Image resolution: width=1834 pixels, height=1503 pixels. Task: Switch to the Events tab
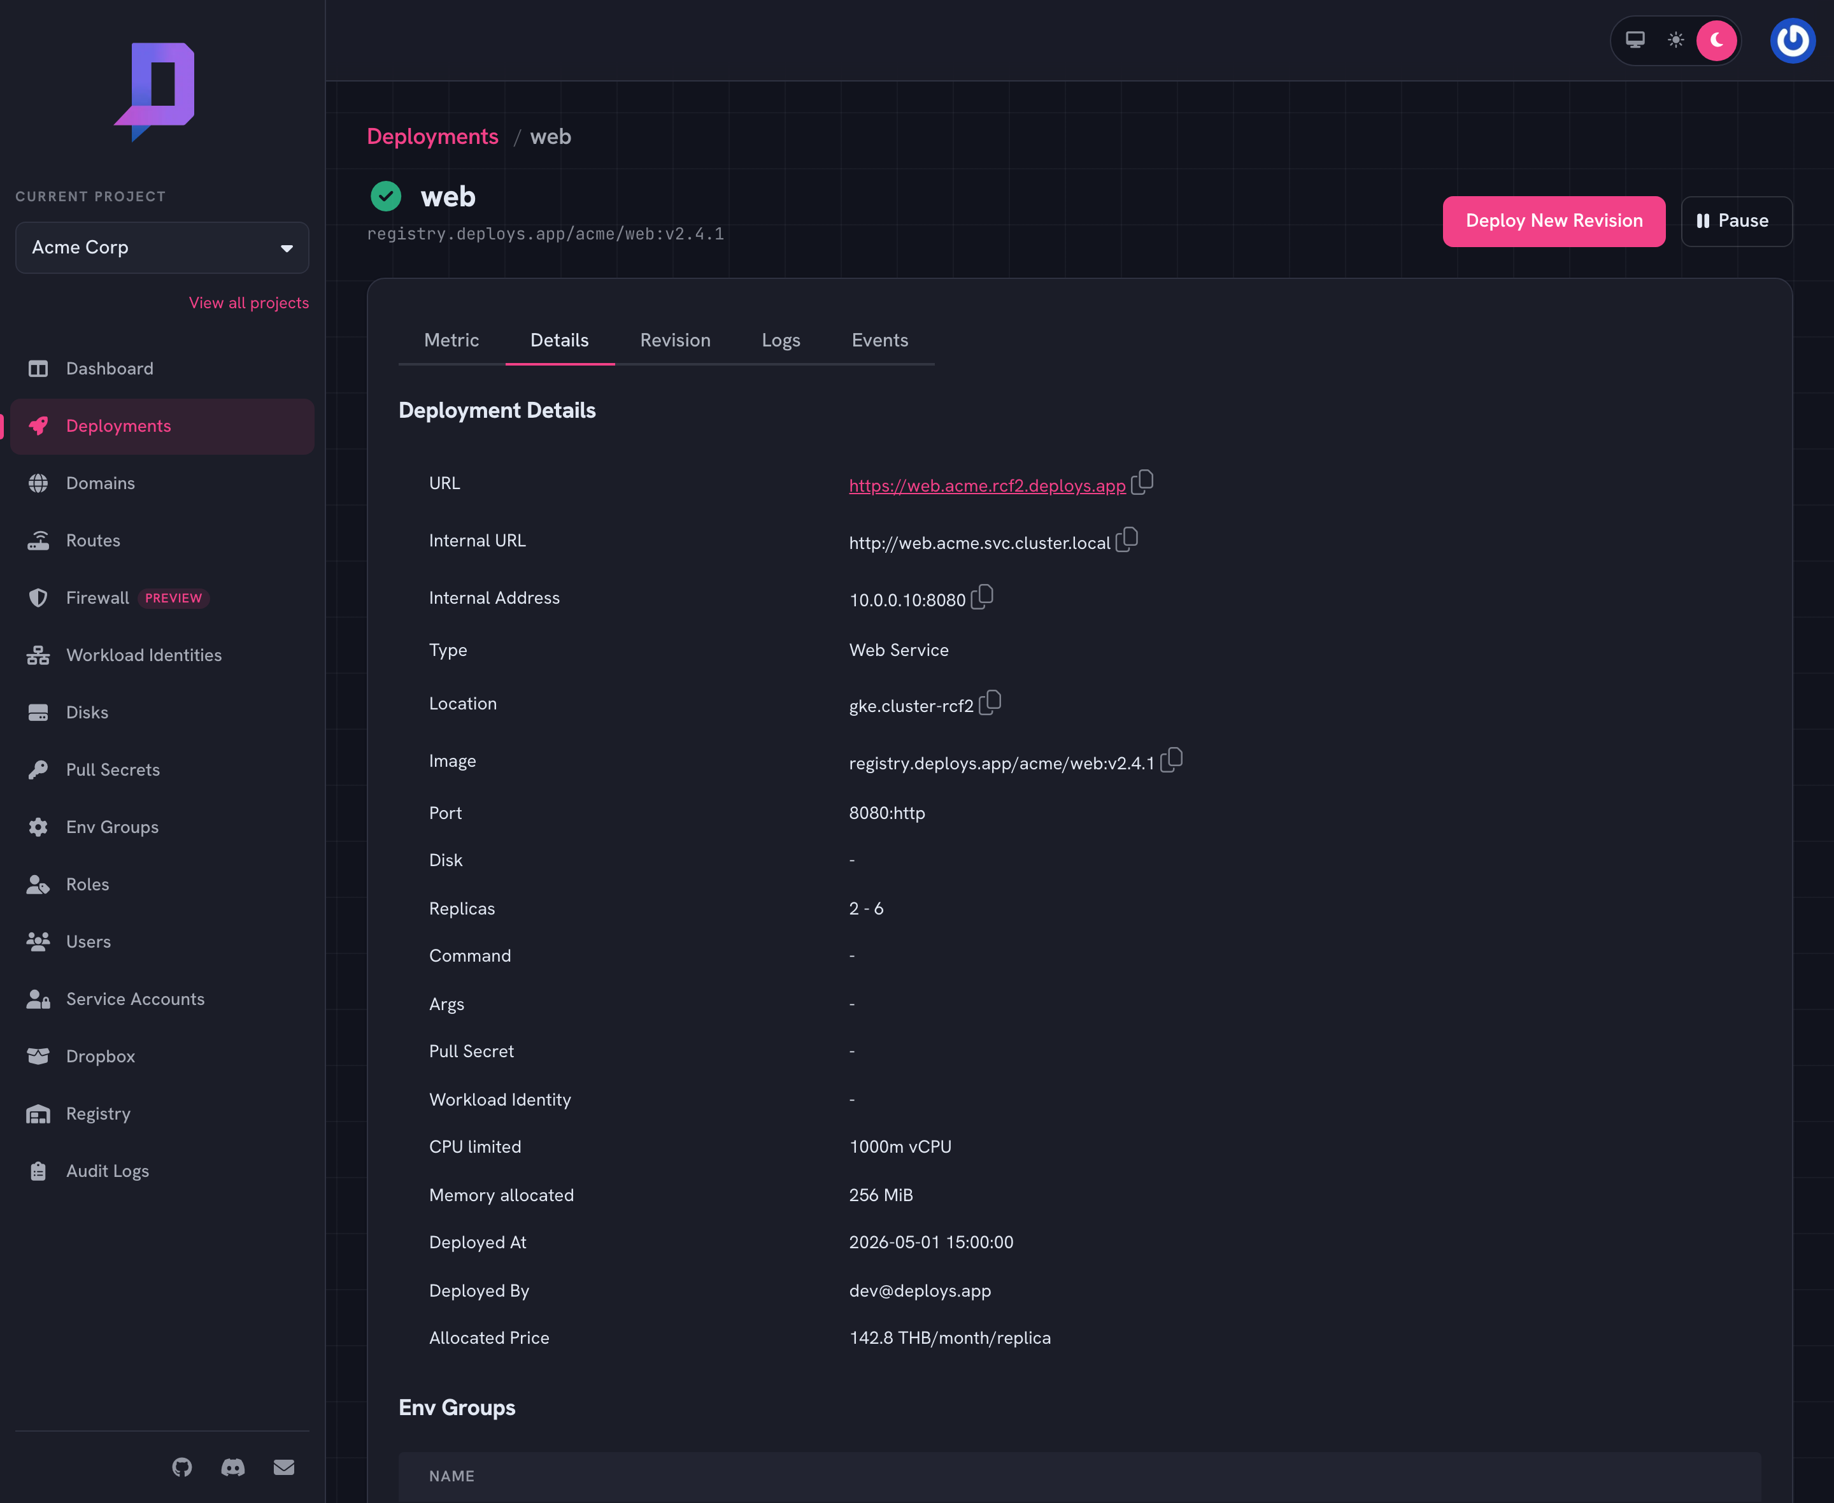880,340
